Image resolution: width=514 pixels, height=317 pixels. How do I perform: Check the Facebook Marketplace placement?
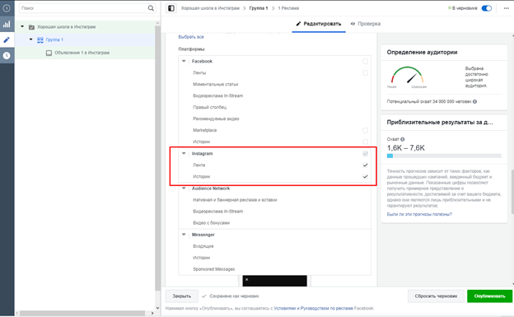(365, 130)
